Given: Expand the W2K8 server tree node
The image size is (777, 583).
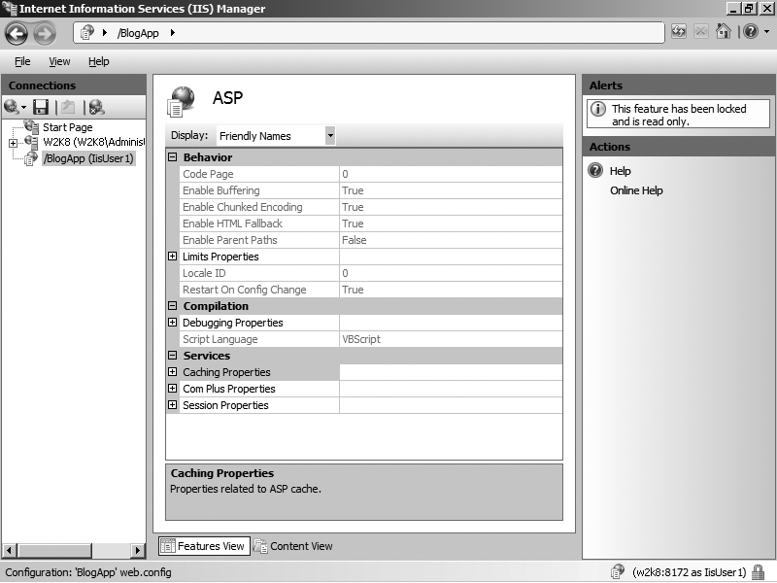Looking at the screenshot, I should tap(13, 143).
